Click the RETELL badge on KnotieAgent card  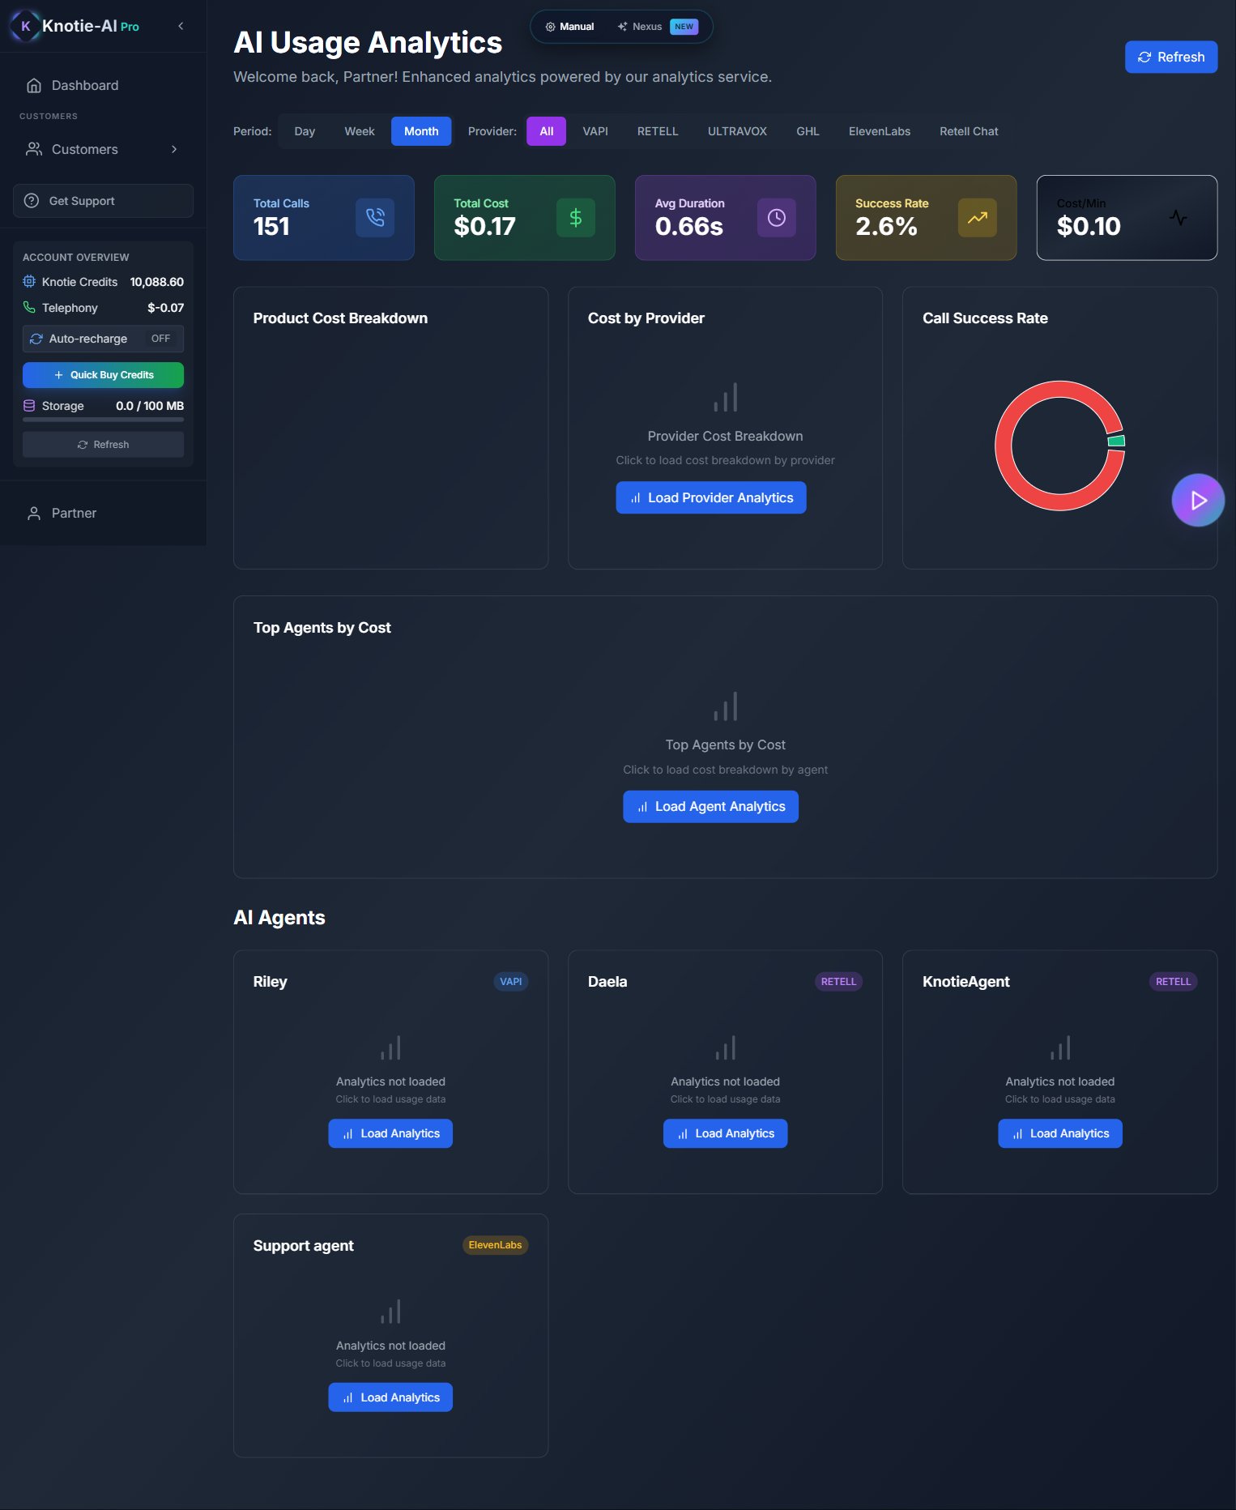[x=1173, y=981]
